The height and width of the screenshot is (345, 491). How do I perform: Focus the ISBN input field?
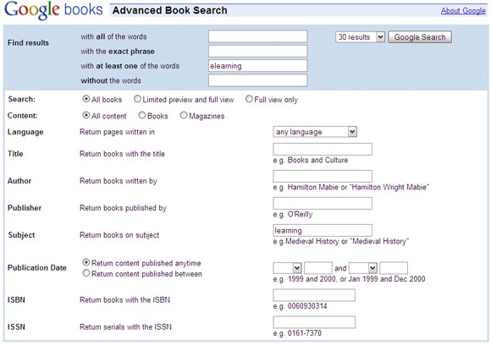[x=314, y=295]
